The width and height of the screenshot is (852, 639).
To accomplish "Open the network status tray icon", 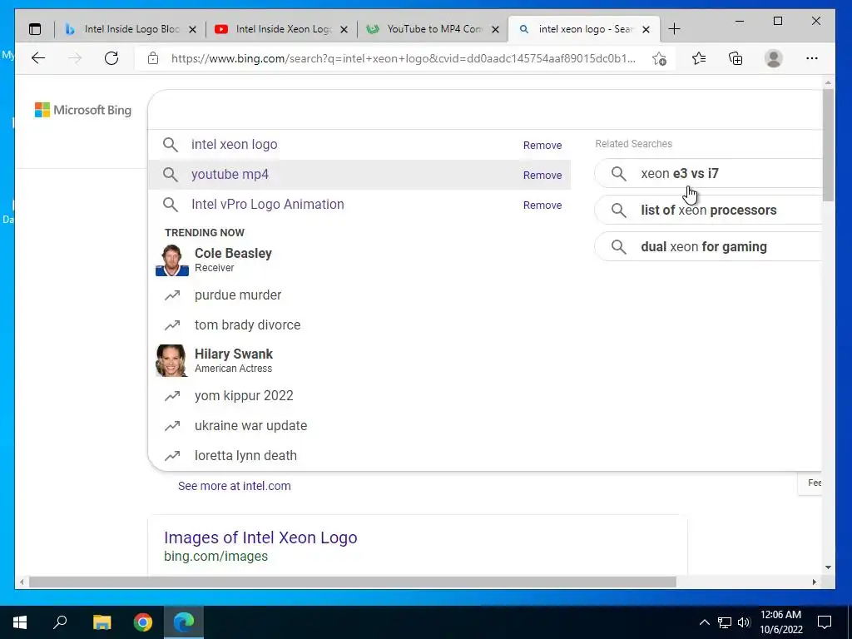I will pos(725,622).
